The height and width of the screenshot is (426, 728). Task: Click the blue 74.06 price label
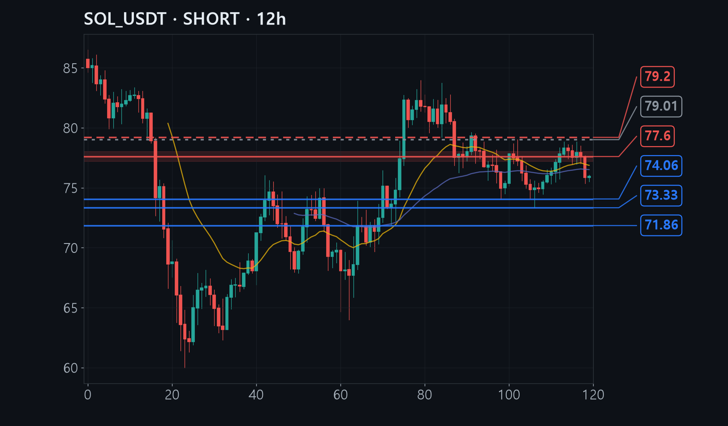point(661,165)
